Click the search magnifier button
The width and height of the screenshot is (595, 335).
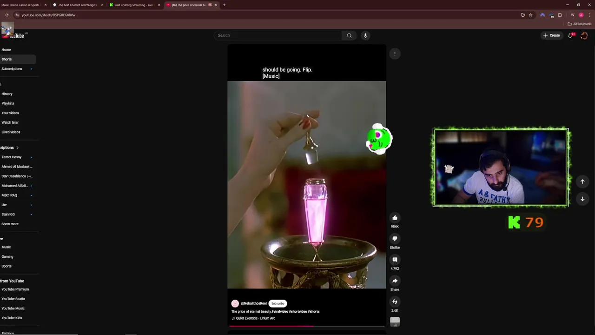click(x=349, y=35)
